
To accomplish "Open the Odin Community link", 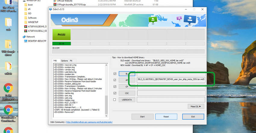I will [x=89, y=122].
